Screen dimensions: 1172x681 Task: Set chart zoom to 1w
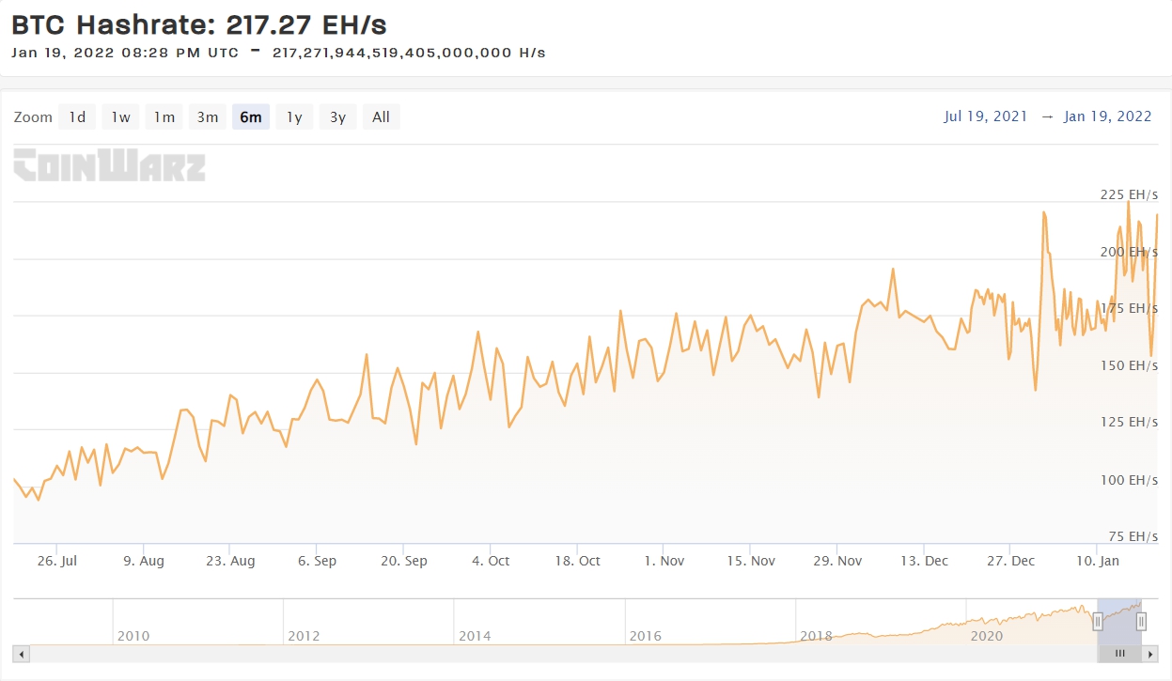pos(120,116)
